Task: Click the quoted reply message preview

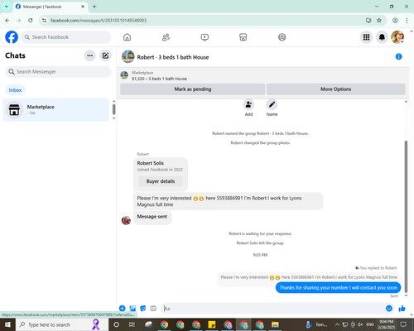Action: (x=309, y=277)
